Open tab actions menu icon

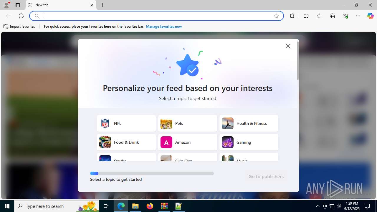(x=18, y=5)
